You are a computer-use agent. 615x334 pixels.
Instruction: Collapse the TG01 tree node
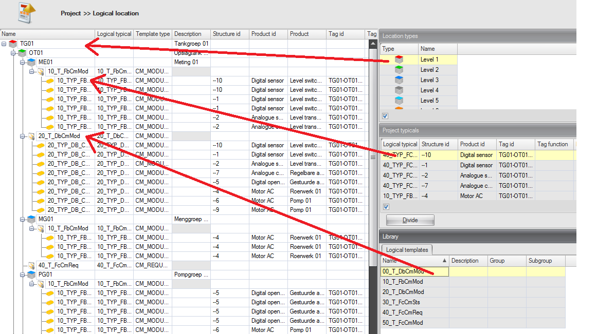(4, 44)
